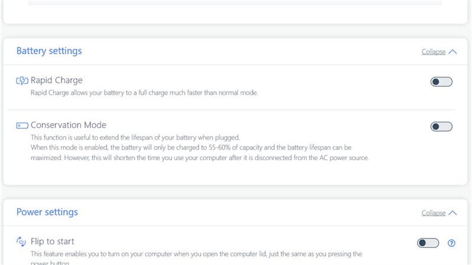Click the Rapid Charge battery icon
The height and width of the screenshot is (265, 472).
point(22,81)
